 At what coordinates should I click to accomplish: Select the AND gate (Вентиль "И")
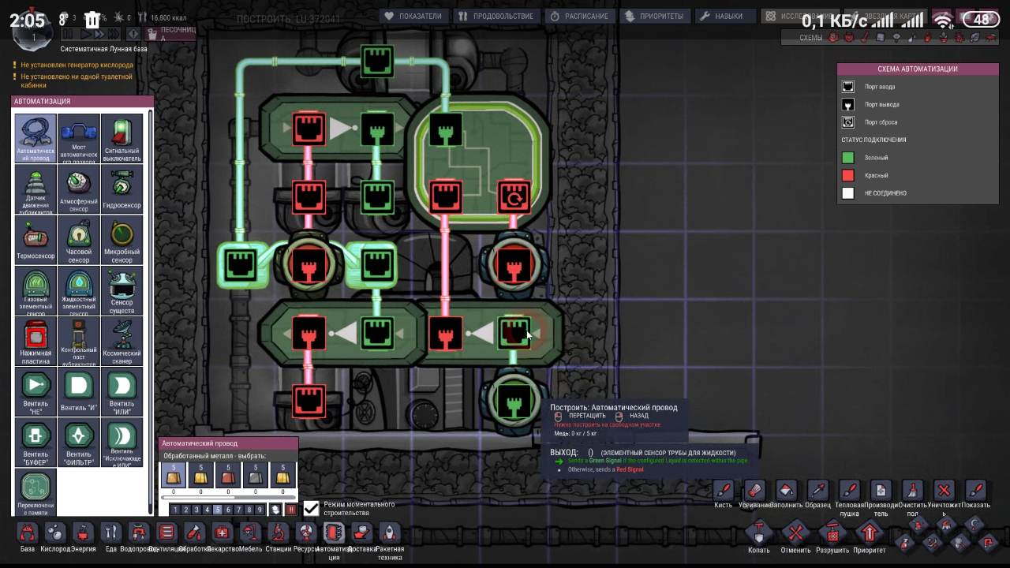tap(79, 390)
